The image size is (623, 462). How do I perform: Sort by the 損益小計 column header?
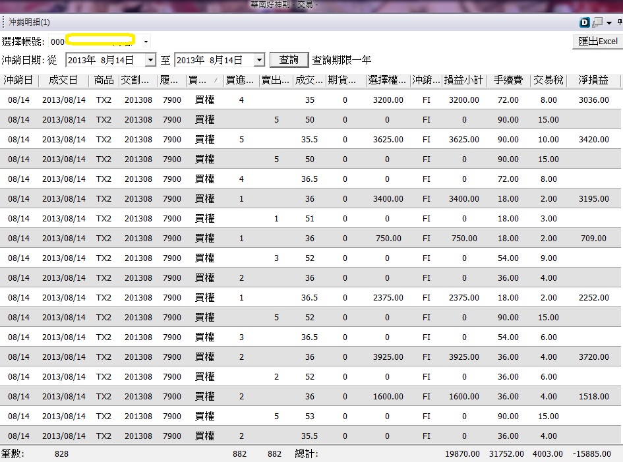point(463,80)
